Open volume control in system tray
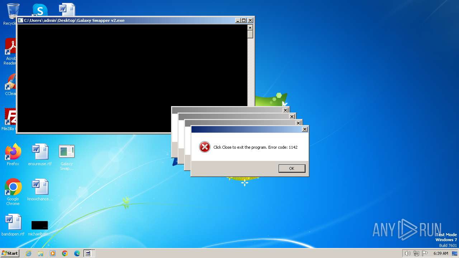The width and height of the screenshot is (459, 258). pyautogui.click(x=407, y=253)
